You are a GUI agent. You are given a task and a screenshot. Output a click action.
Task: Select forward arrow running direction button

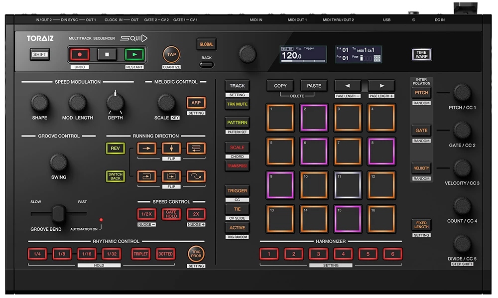[146, 148]
